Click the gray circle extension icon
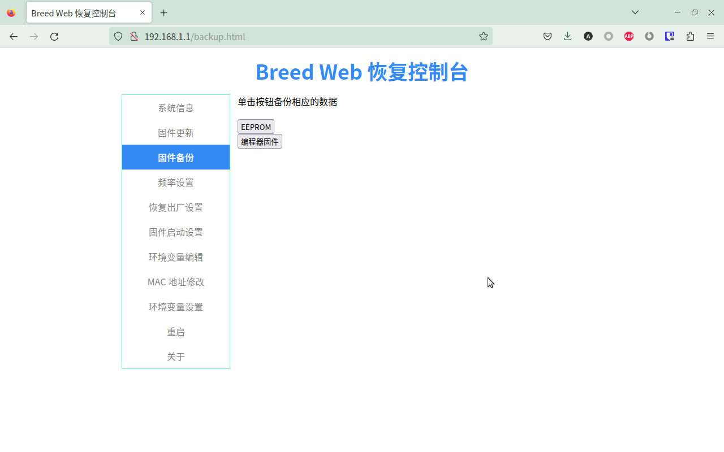Viewport: 724px width, 452px height. tap(609, 36)
